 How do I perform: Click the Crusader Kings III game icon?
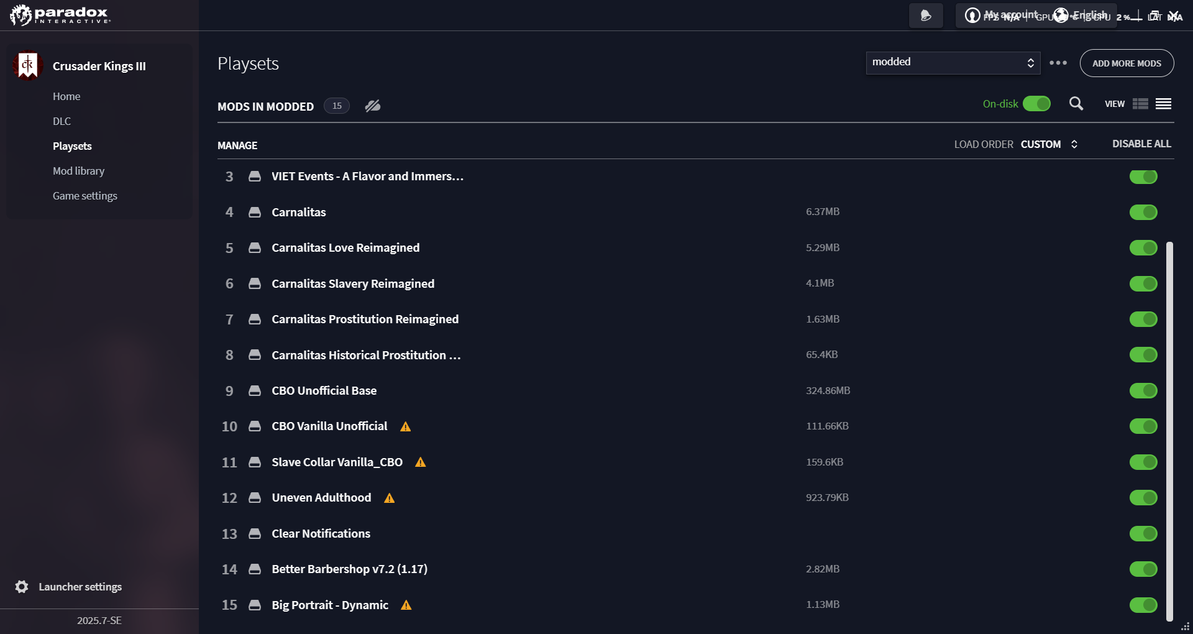27,65
